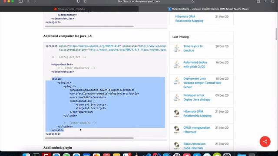The image size is (278, 156).
Task: Open Deployment Java Webapp dengan Tomcat post
Action: (202, 83)
